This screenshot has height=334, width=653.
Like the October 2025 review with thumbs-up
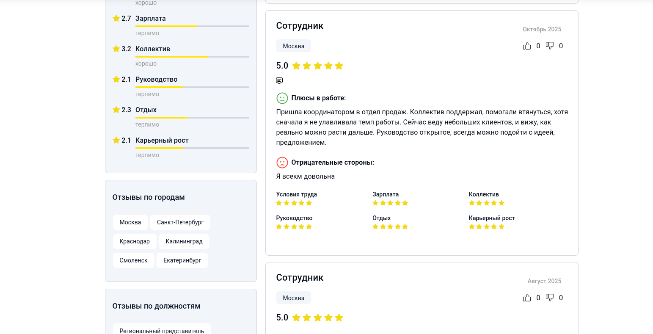[x=527, y=46]
